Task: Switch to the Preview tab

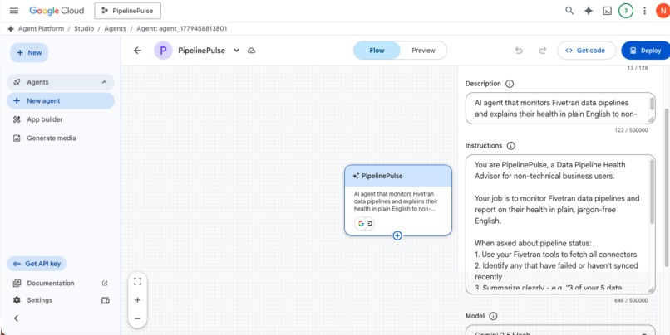Action: (423, 51)
